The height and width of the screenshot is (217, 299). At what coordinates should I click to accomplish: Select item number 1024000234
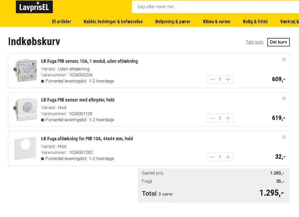[x=81, y=75]
